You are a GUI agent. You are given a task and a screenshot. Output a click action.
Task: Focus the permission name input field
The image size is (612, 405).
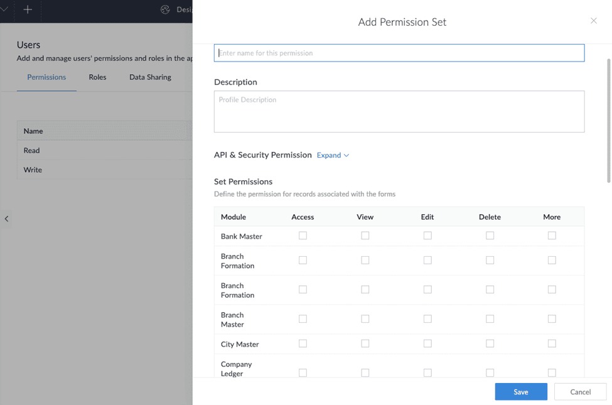(399, 53)
